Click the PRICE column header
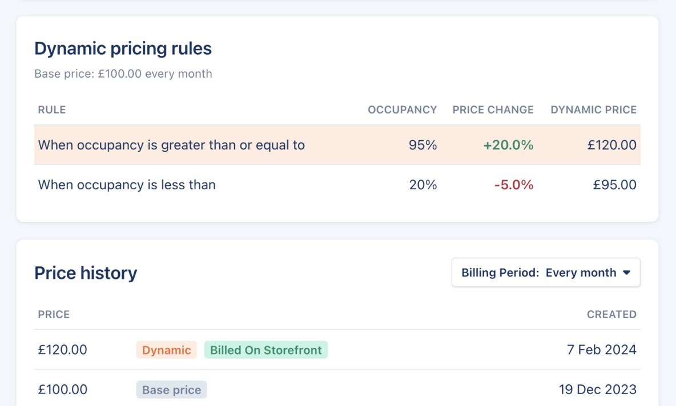This screenshot has width=676, height=406. 53,314
